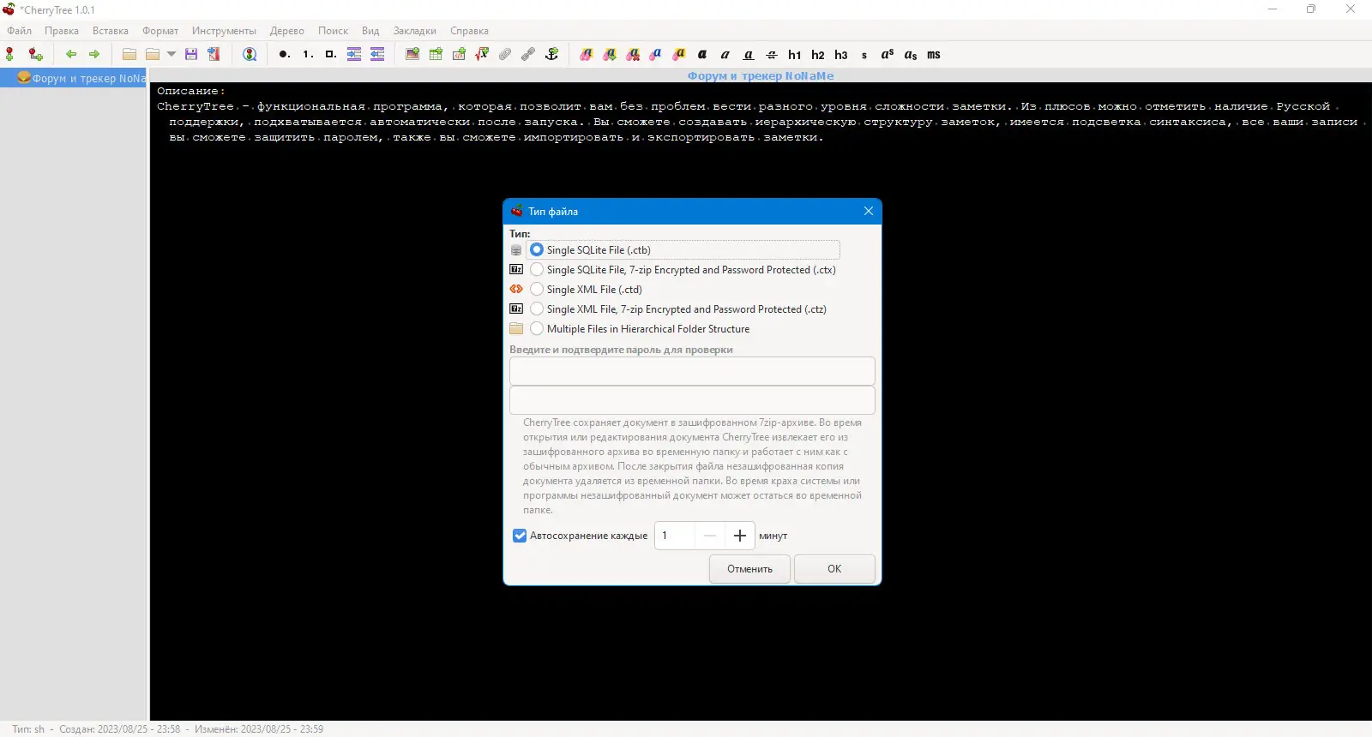Increase autosave minutes with plus button

[740, 536]
